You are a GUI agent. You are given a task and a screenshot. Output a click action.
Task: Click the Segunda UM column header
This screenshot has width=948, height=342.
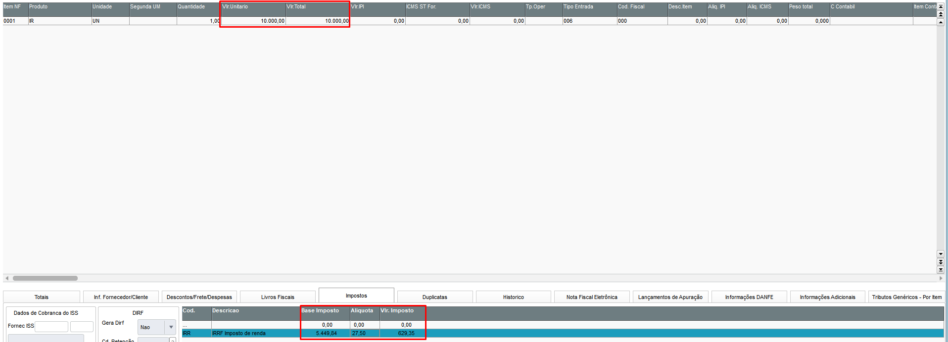click(153, 9)
